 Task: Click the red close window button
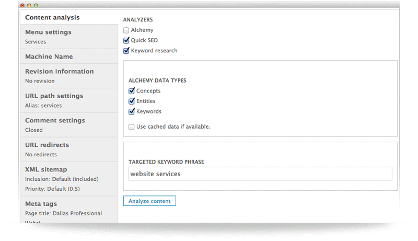tap(22, 5)
